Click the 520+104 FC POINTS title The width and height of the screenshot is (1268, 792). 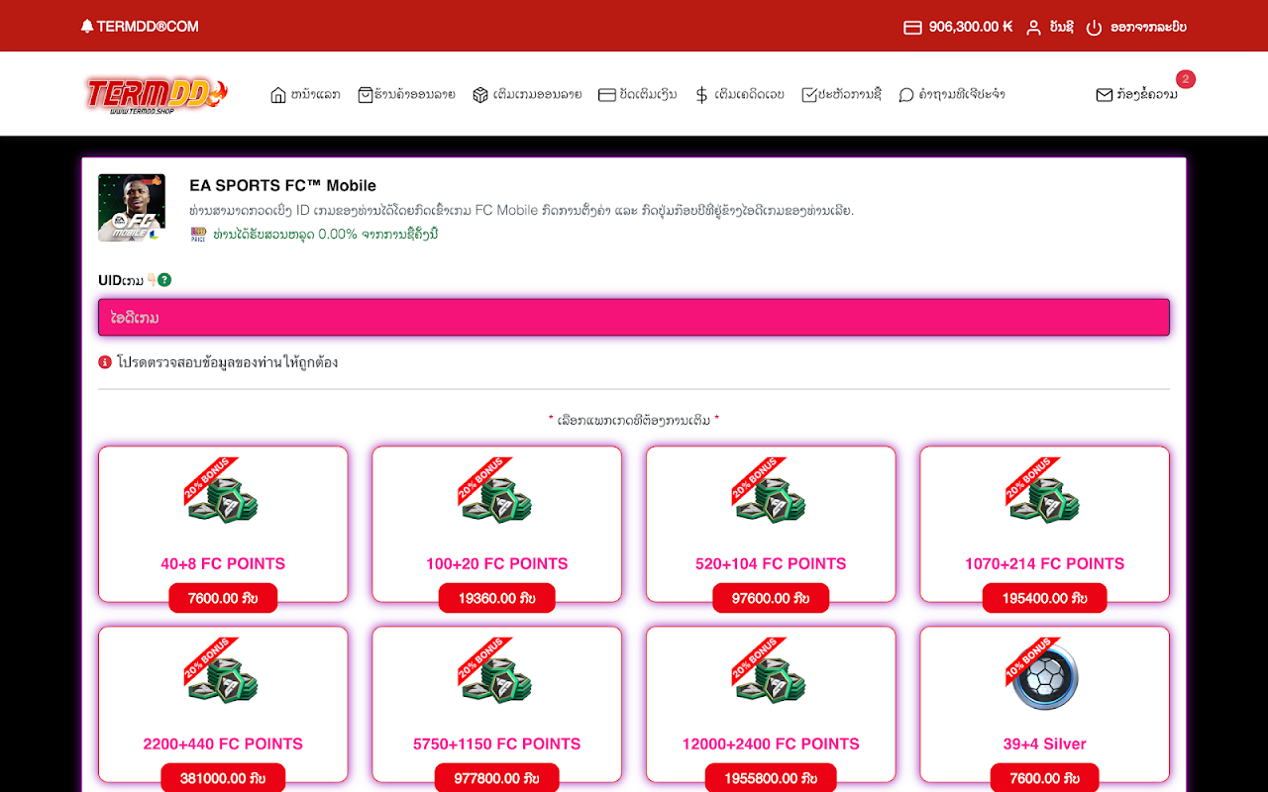(771, 563)
